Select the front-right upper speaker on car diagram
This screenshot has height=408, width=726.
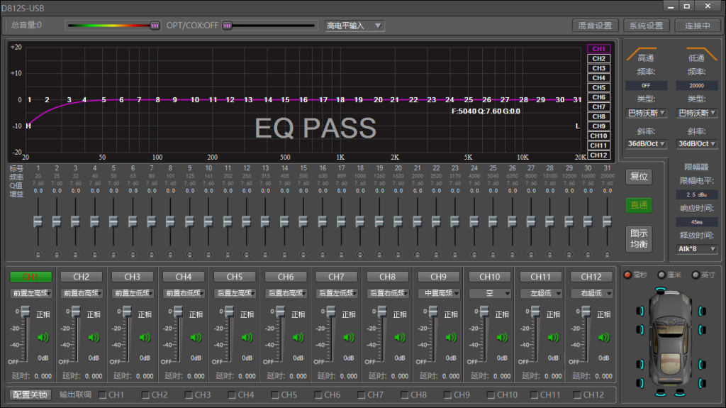(x=702, y=311)
